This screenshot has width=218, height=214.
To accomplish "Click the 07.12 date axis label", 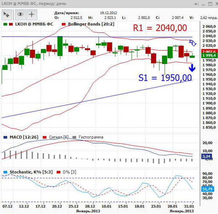I will (x=7, y=206).
